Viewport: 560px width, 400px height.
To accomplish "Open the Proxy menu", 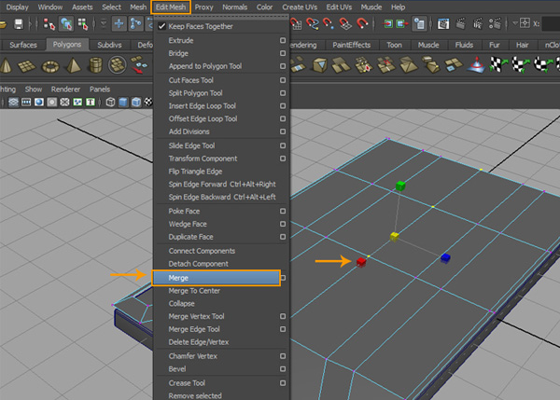I will pyautogui.click(x=203, y=7).
